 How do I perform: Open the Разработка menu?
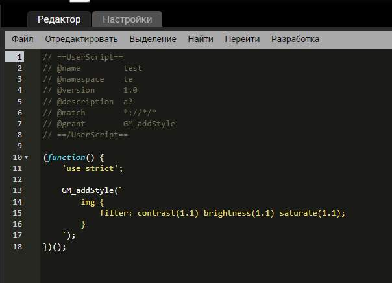295,40
